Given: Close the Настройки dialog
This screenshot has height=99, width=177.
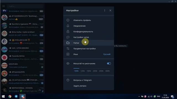Looking at the screenshot, I should point(110,10).
